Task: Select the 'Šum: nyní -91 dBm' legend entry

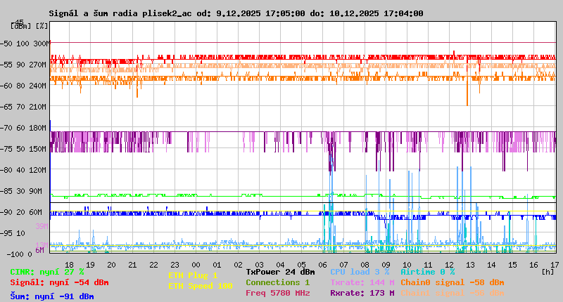Action: [52, 296]
